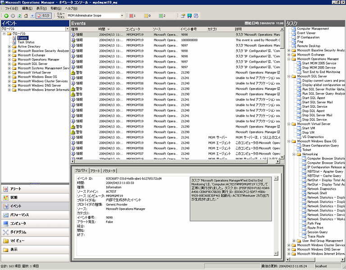Click the events list horizontal scrollbar
Screen dimensions: 346x270
[x=175, y=161]
